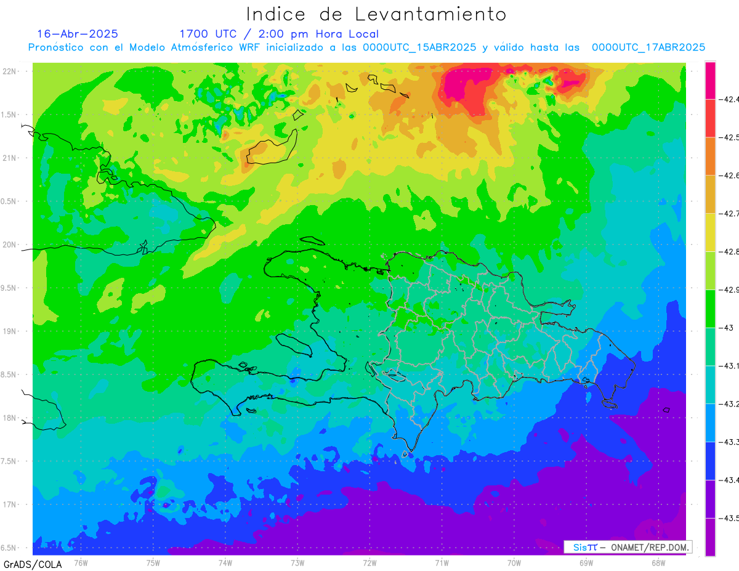Click the 75W longitude label
The image size is (739, 571).
click(x=153, y=563)
